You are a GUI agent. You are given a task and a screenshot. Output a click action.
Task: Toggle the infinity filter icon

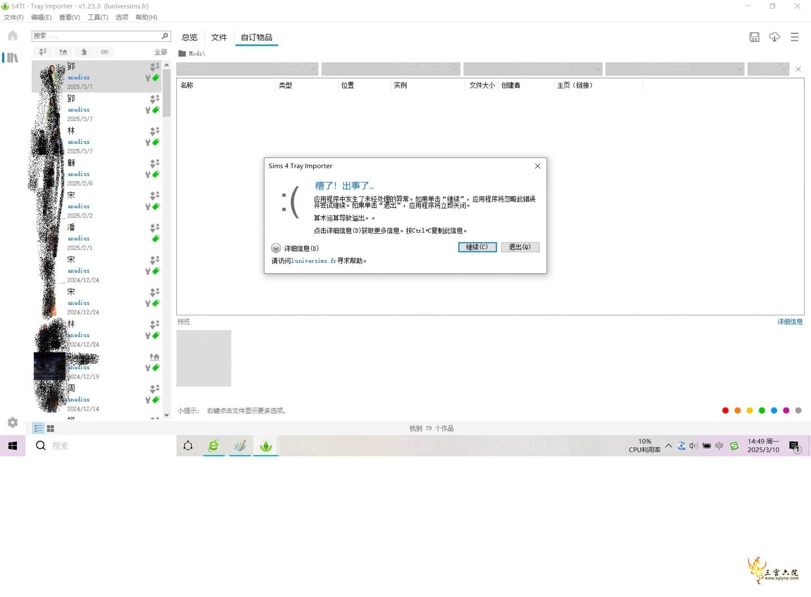tap(104, 52)
